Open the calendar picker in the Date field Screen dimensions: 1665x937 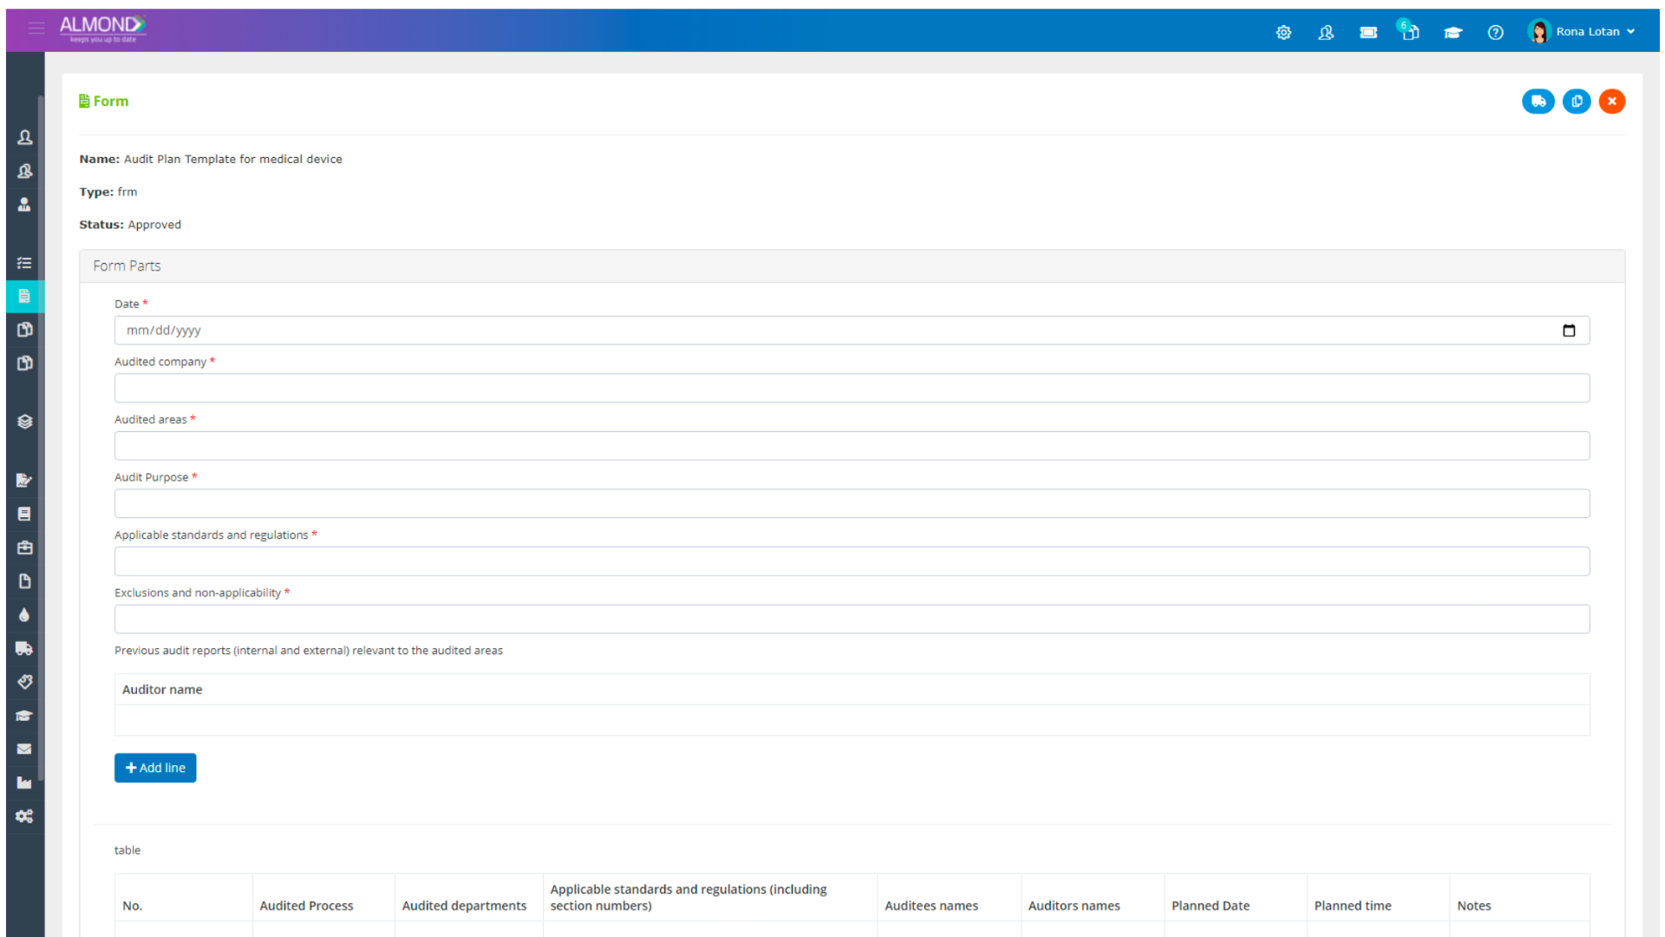[x=1569, y=331]
